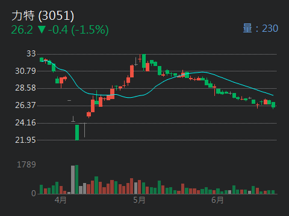Click the price change -0.4 (-1.5%)
Image resolution: width=289 pixels, height=216 pixels.
(78, 30)
